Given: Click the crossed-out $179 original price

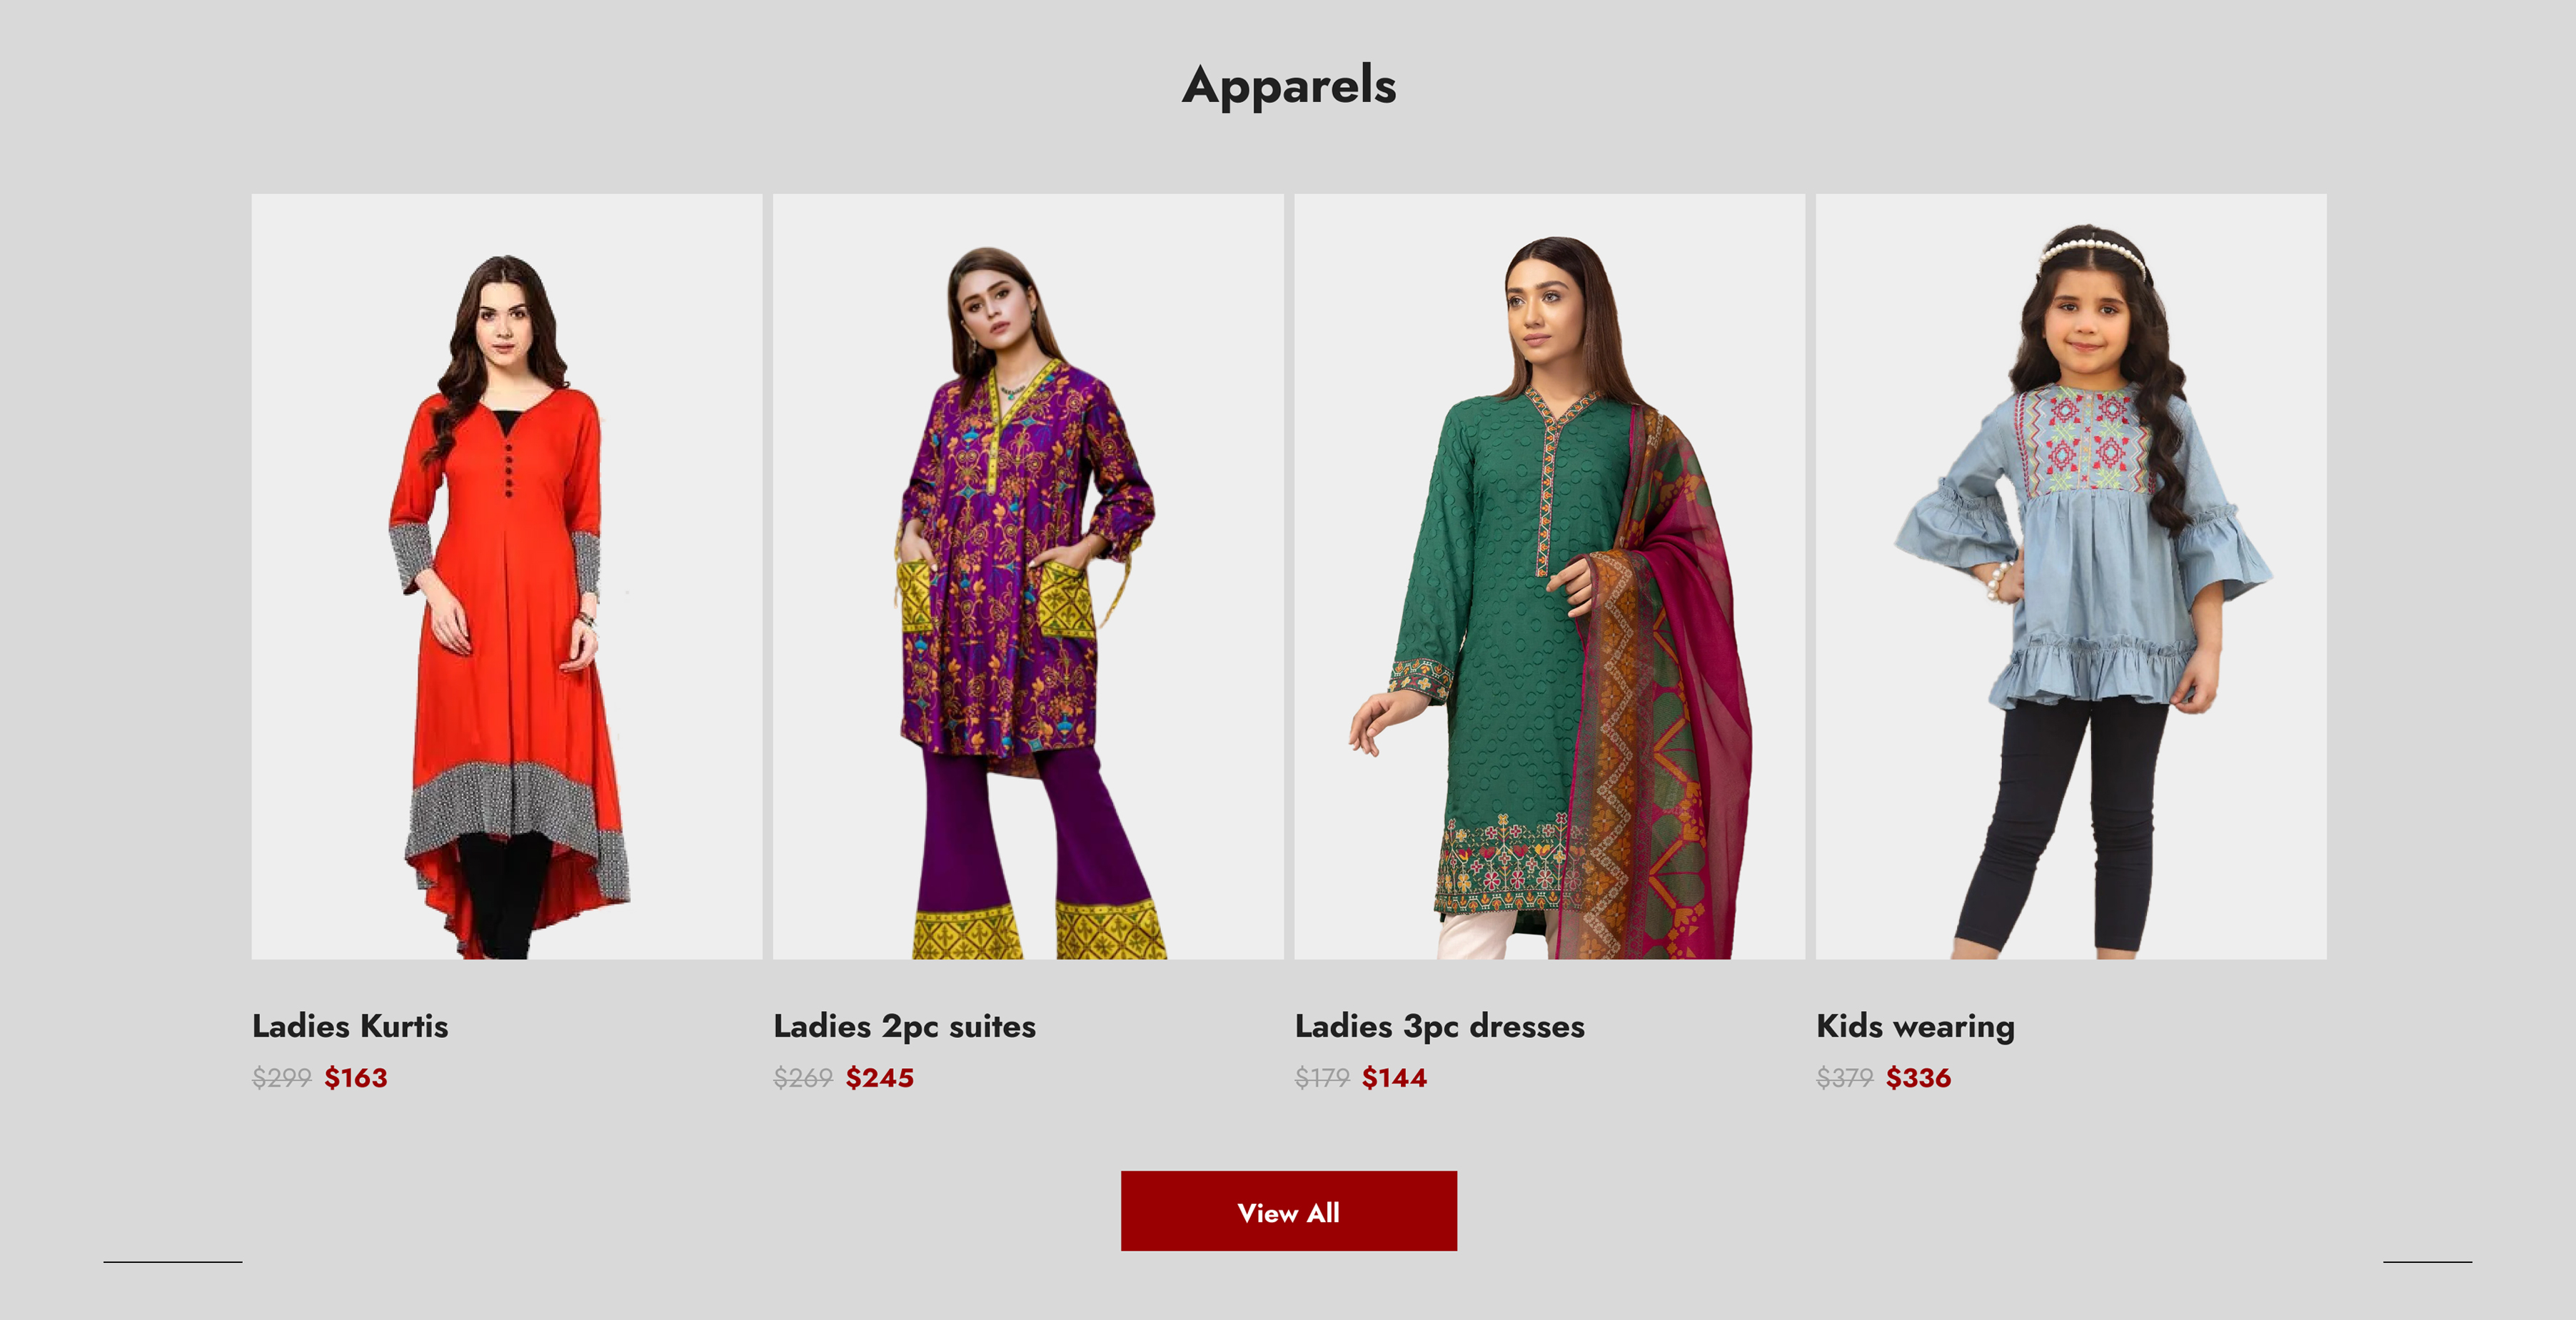Looking at the screenshot, I should click(1322, 1078).
